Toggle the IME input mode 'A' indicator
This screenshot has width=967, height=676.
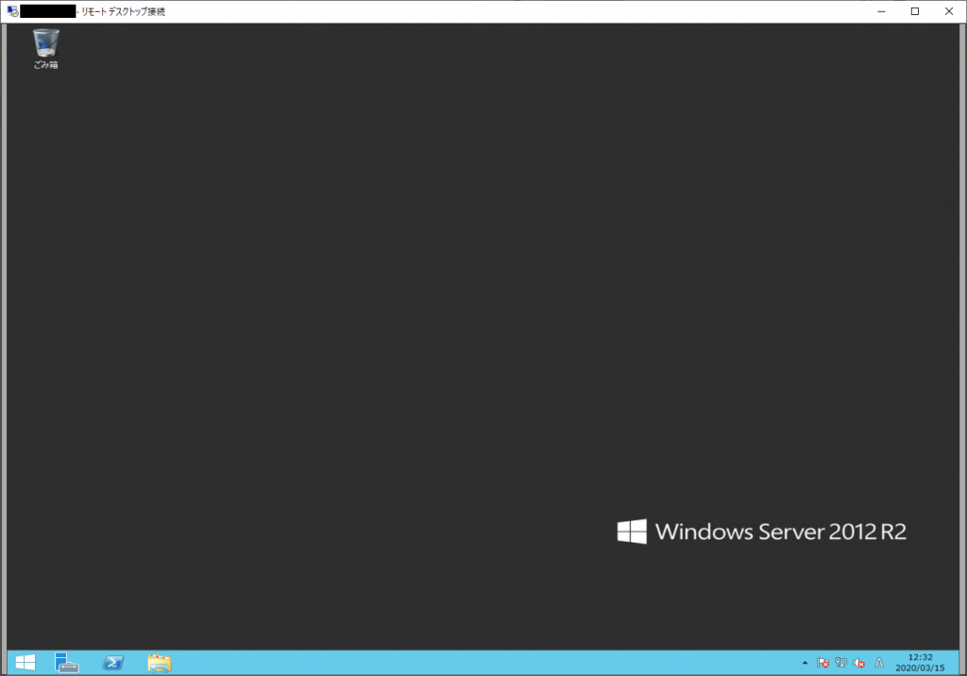click(x=879, y=663)
